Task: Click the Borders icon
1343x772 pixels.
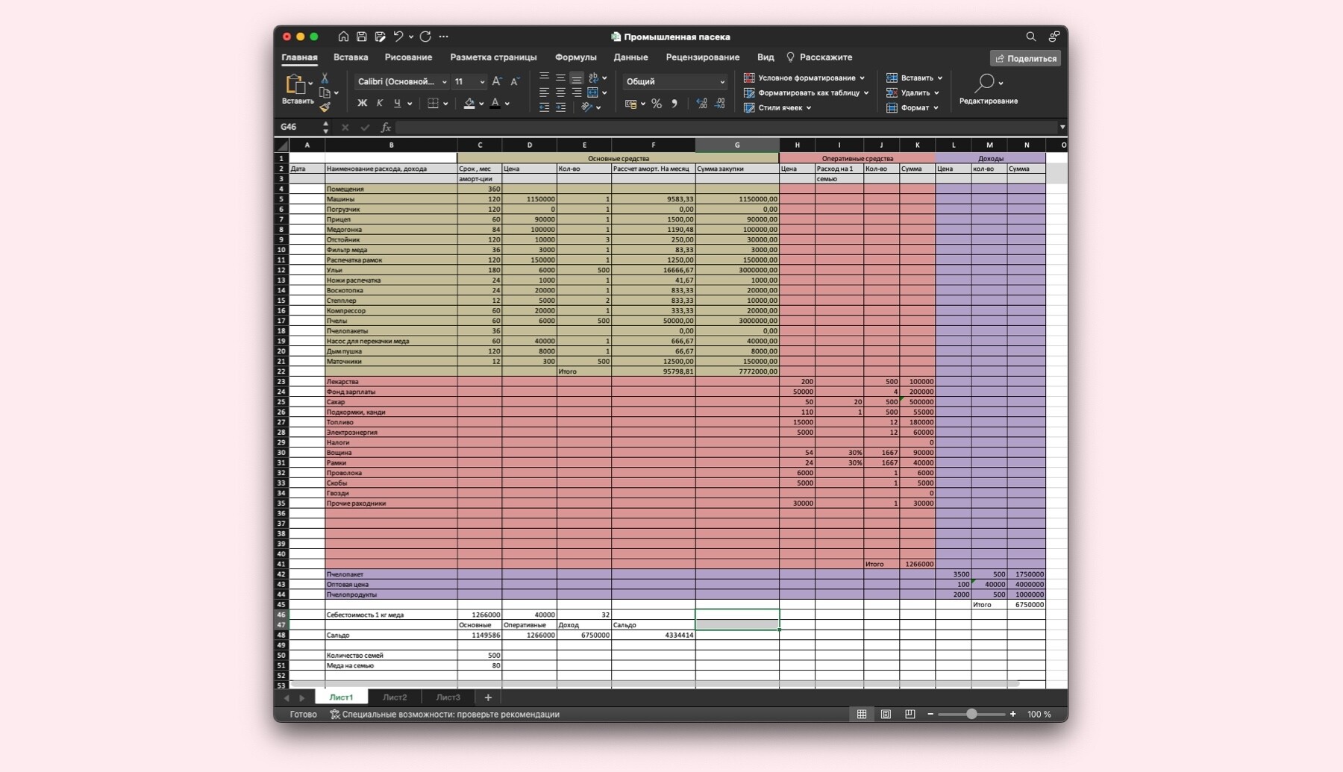Action: (433, 103)
